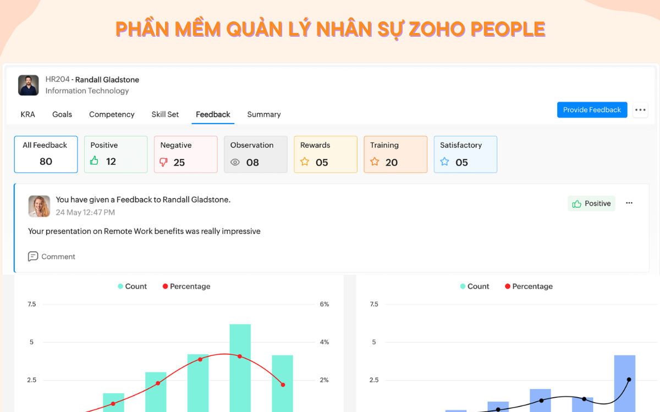Select the Skill Set tab

(x=165, y=114)
